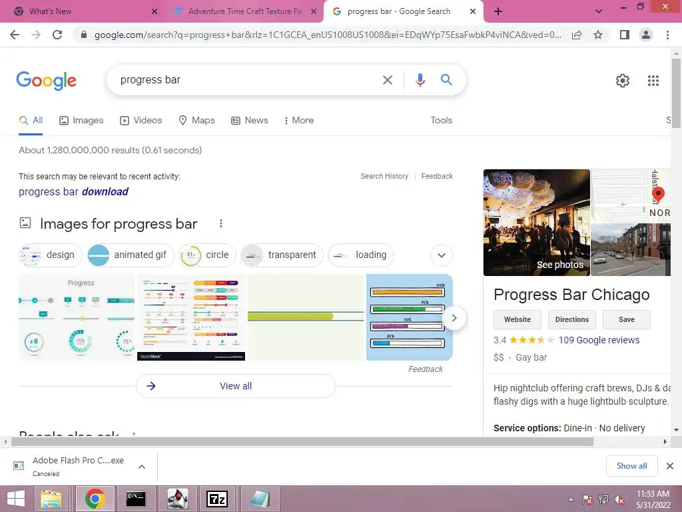Click the horizontal page scrollbar
682x512 pixels.
point(302,442)
